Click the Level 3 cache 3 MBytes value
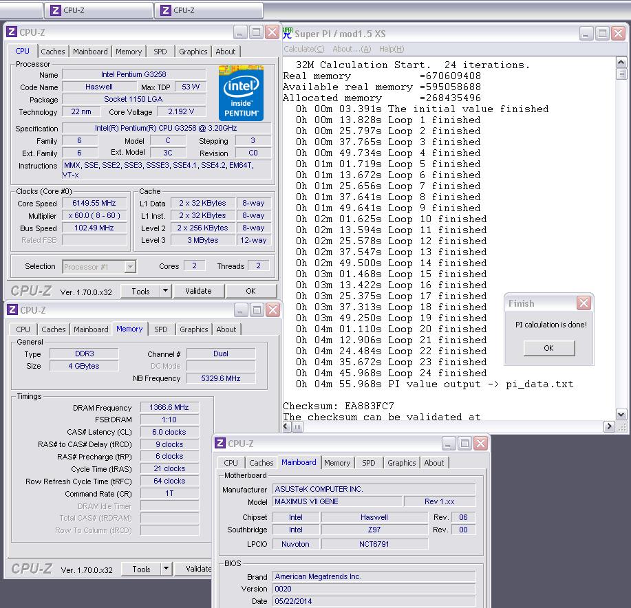 tap(203, 240)
